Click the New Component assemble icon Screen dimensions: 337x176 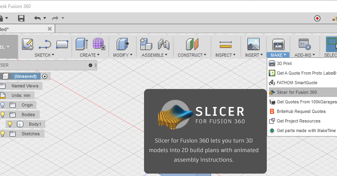click(146, 44)
